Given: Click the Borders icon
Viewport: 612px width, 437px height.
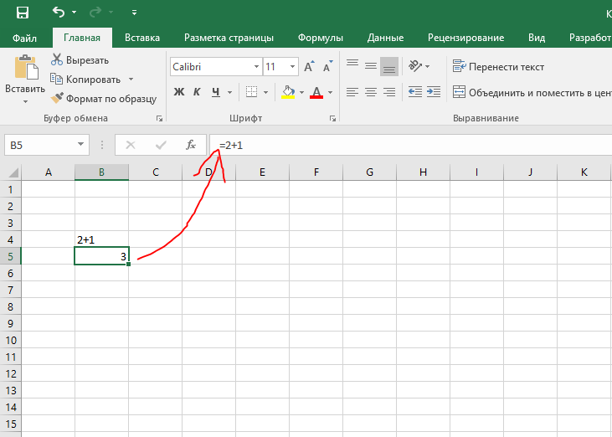Looking at the screenshot, I should pos(252,92).
